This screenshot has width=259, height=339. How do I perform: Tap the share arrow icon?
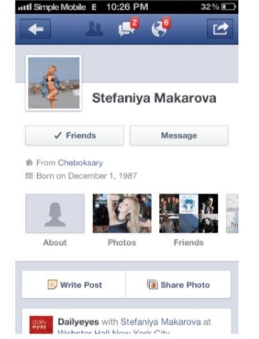tap(220, 29)
